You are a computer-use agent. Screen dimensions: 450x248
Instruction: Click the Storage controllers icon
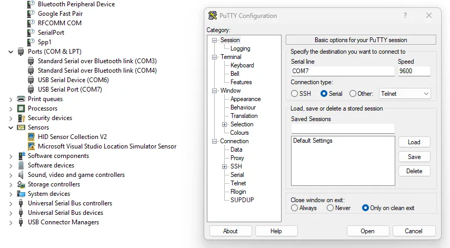pyautogui.click(x=21, y=184)
